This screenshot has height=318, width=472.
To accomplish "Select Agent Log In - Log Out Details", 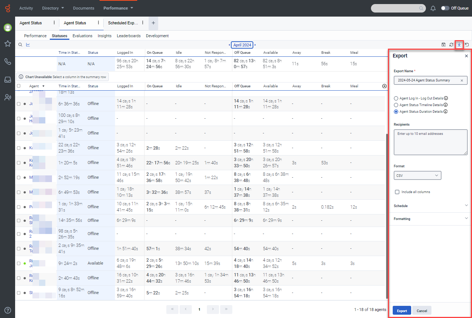I will [396, 98].
